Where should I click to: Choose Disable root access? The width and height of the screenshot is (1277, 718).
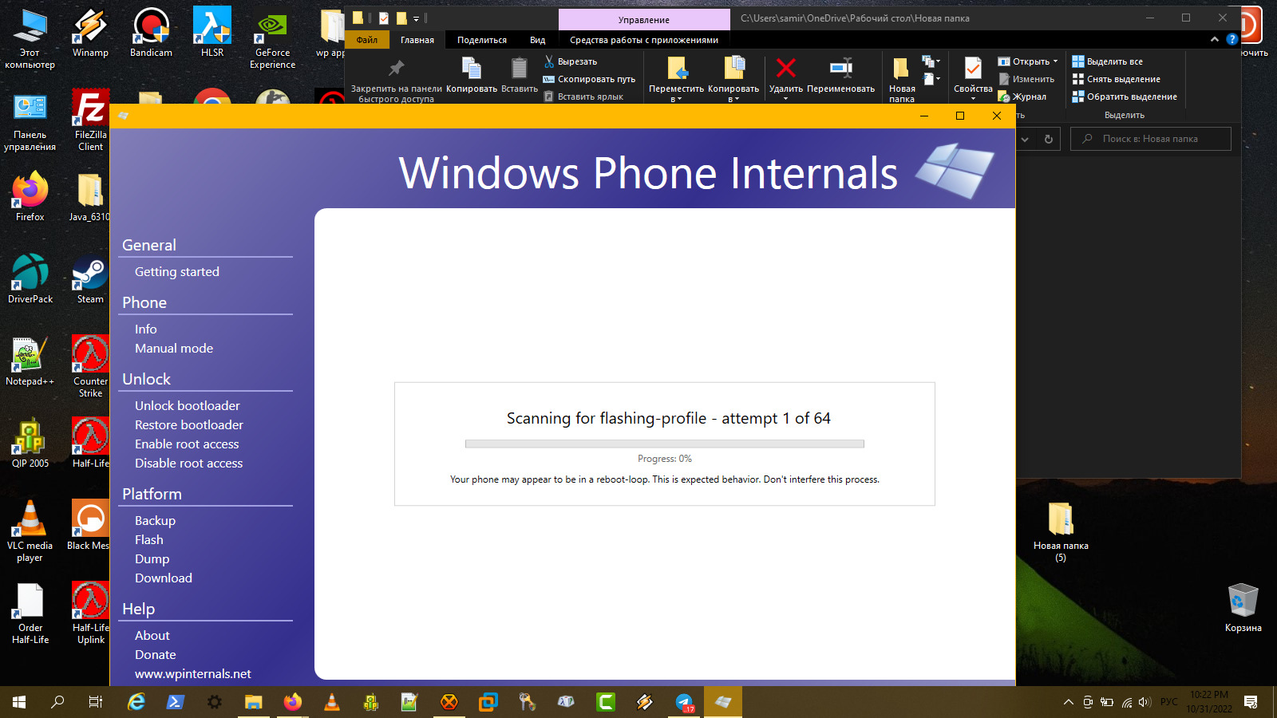pos(188,464)
